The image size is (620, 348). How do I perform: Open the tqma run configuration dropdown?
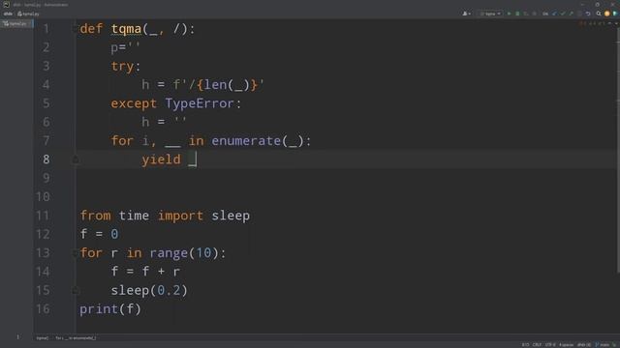[x=490, y=14]
